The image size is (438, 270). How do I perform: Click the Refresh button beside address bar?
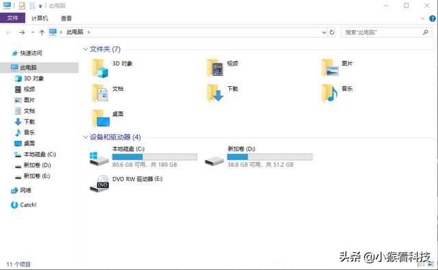pos(331,32)
